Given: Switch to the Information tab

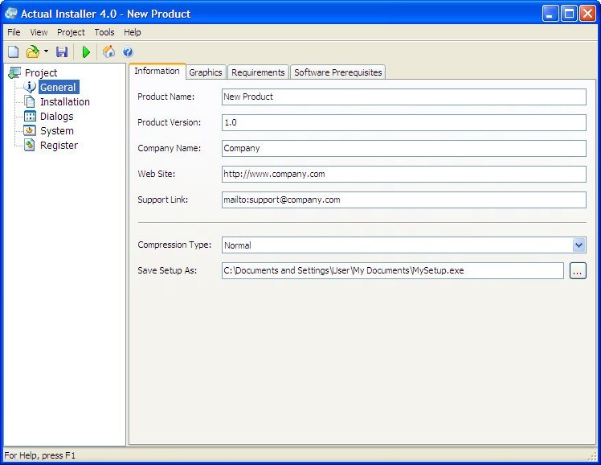Looking at the screenshot, I should [x=157, y=72].
